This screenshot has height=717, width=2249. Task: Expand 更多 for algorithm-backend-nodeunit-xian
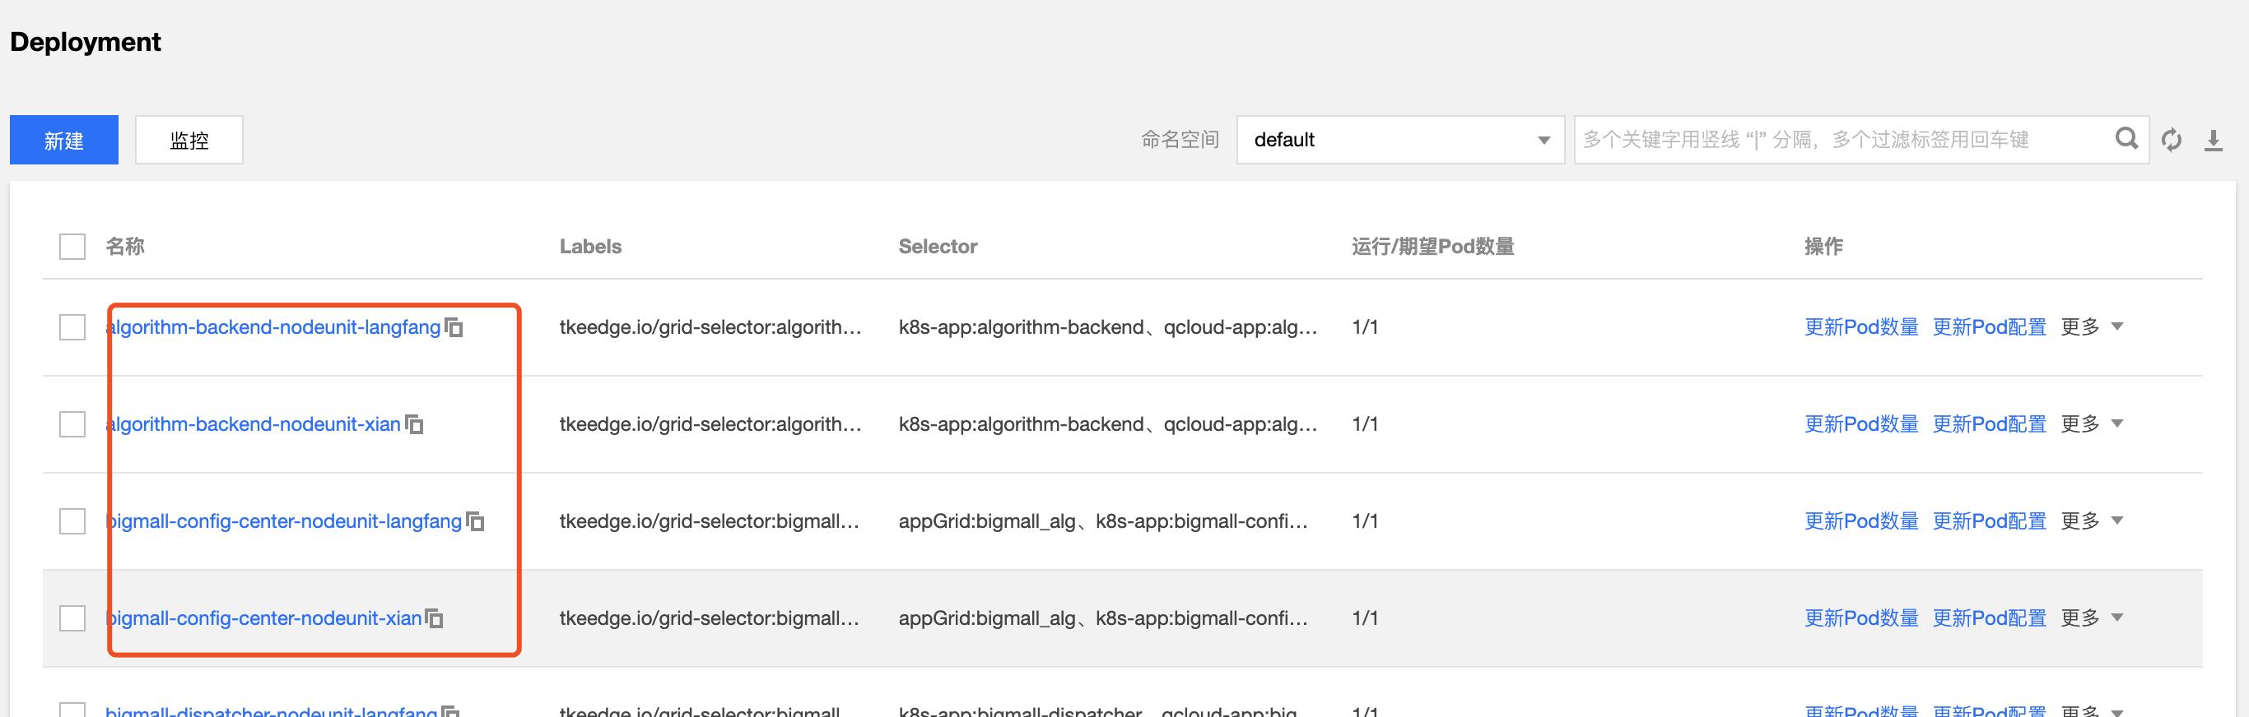2092,424
